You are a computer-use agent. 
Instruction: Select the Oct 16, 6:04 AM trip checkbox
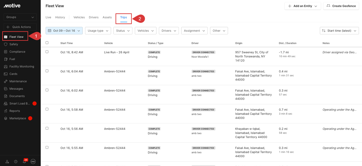point(47,71)
